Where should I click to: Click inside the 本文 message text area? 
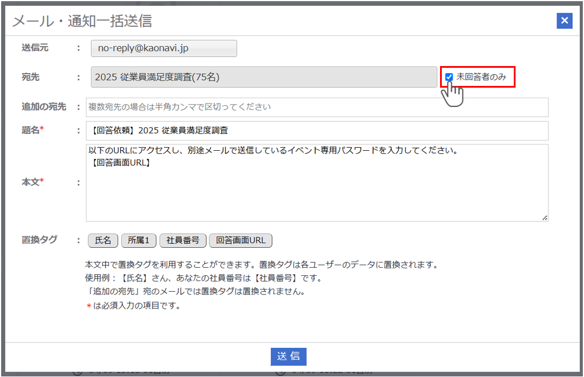tap(317, 193)
